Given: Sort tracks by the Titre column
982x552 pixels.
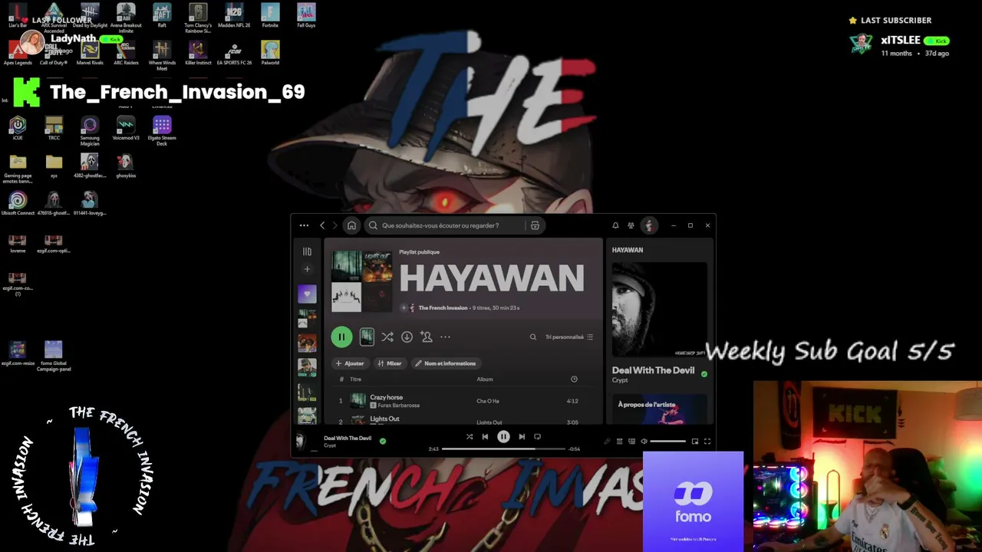Looking at the screenshot, I should (x=355, y=379).
